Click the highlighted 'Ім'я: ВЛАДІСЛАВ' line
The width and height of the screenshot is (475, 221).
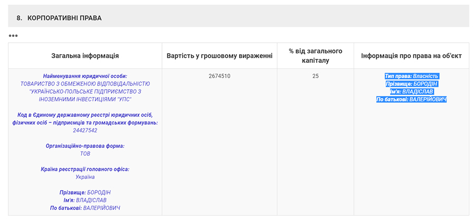411,91
